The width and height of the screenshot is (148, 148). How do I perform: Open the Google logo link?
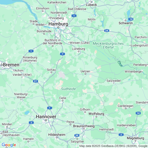click(x=9, y=145)
